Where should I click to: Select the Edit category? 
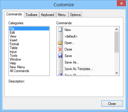[29, 33]
